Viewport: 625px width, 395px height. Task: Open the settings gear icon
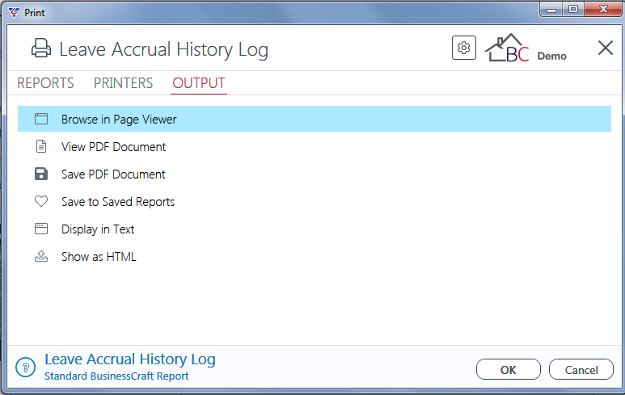463,48
